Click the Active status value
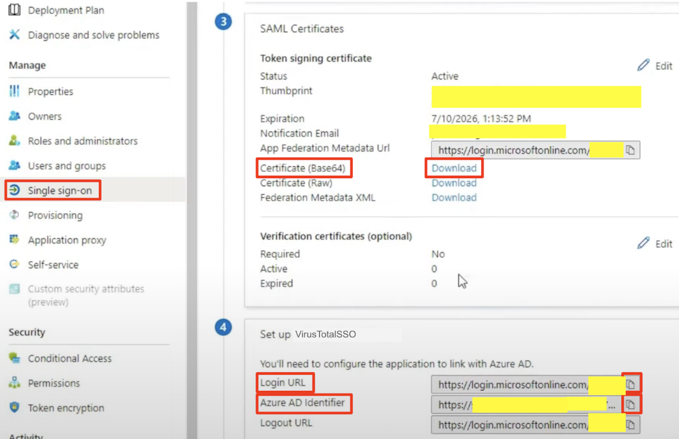Screen dimensions: 679x439 pos(445,76)
